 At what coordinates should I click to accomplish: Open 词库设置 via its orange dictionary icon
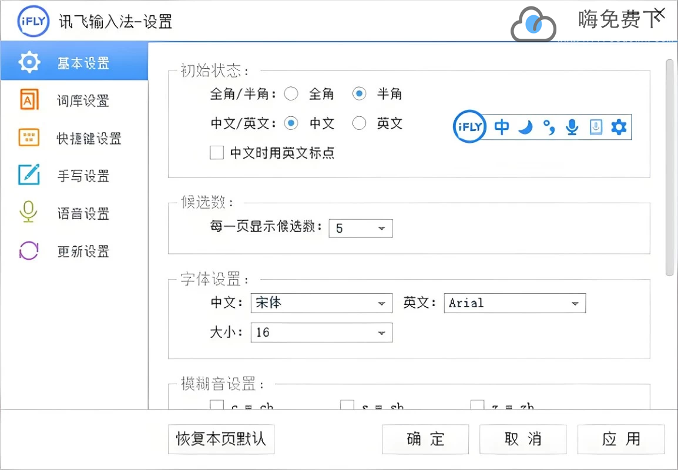click(29, 100)
